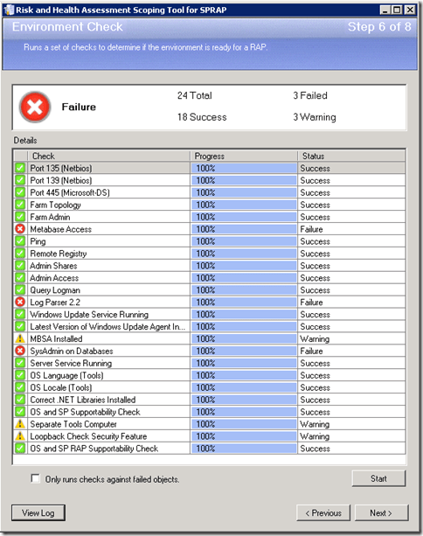
Task: Click the check icon for OS Locale (Tools)
Action: coord(20,387)
